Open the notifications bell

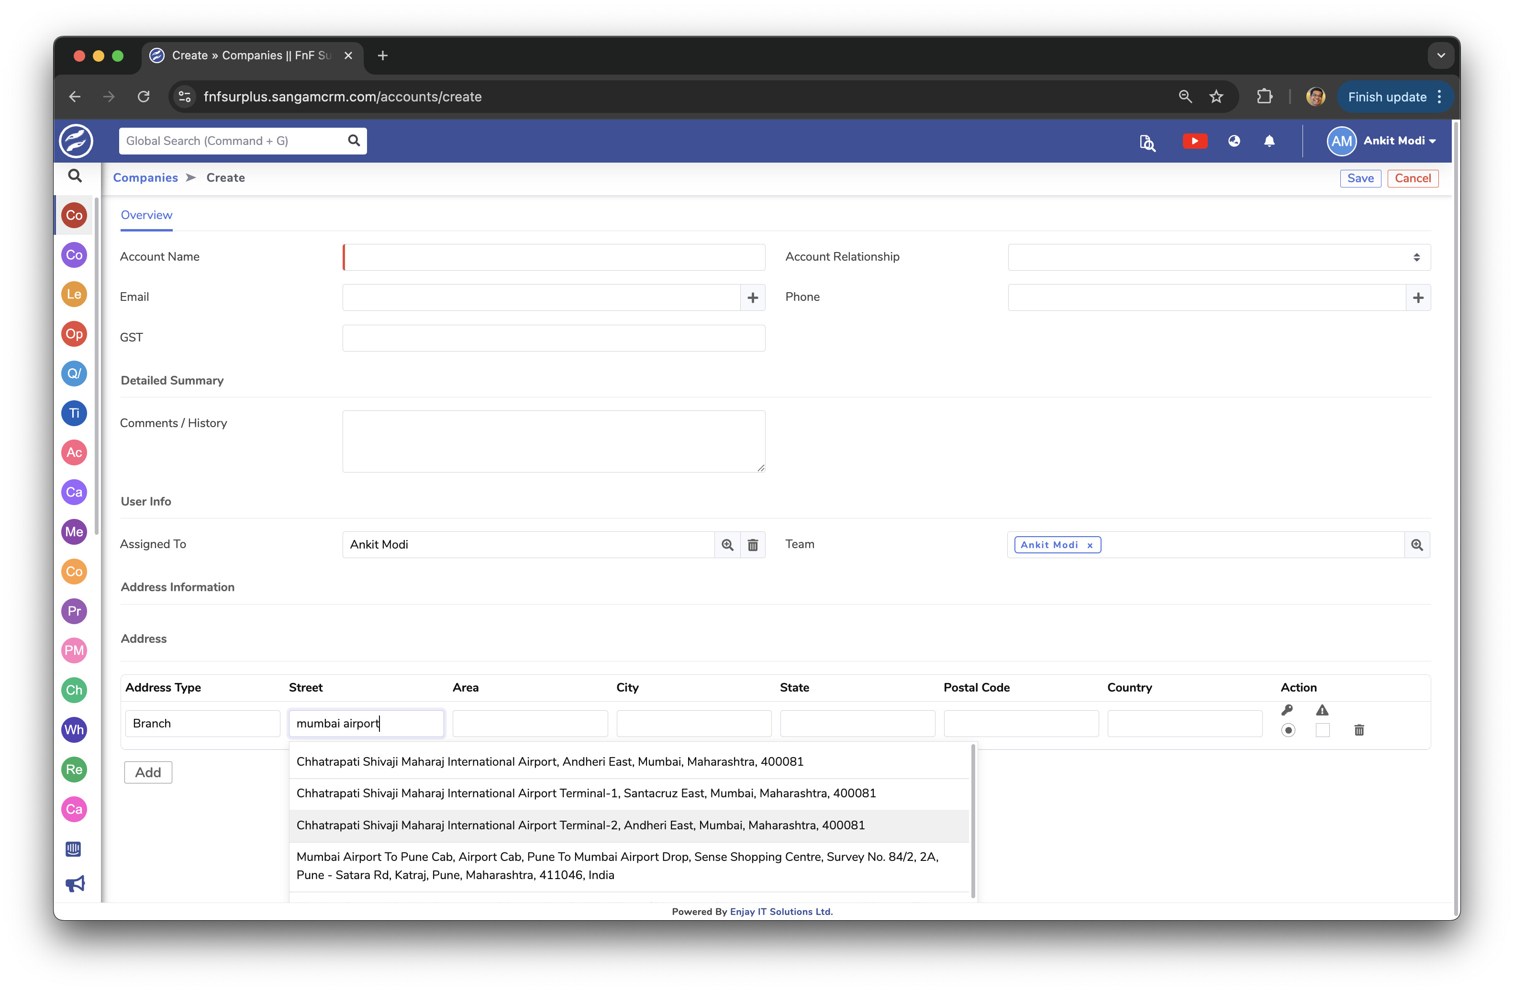pos(1269,141)
